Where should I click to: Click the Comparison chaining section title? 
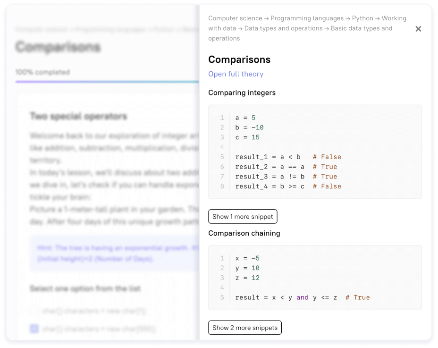point(244,233)
